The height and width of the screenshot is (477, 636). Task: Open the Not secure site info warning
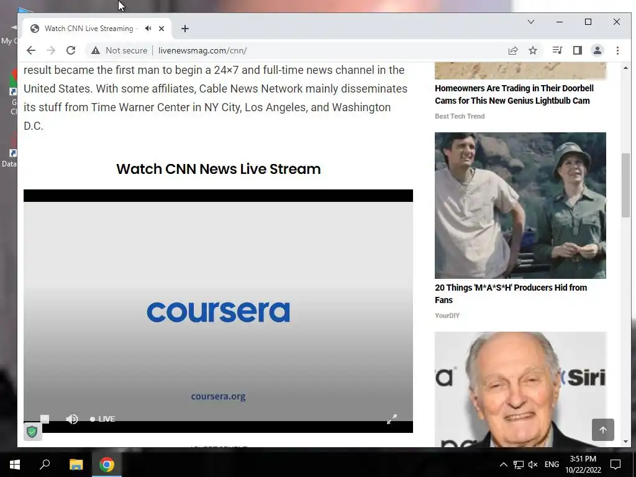coord(119,50)
